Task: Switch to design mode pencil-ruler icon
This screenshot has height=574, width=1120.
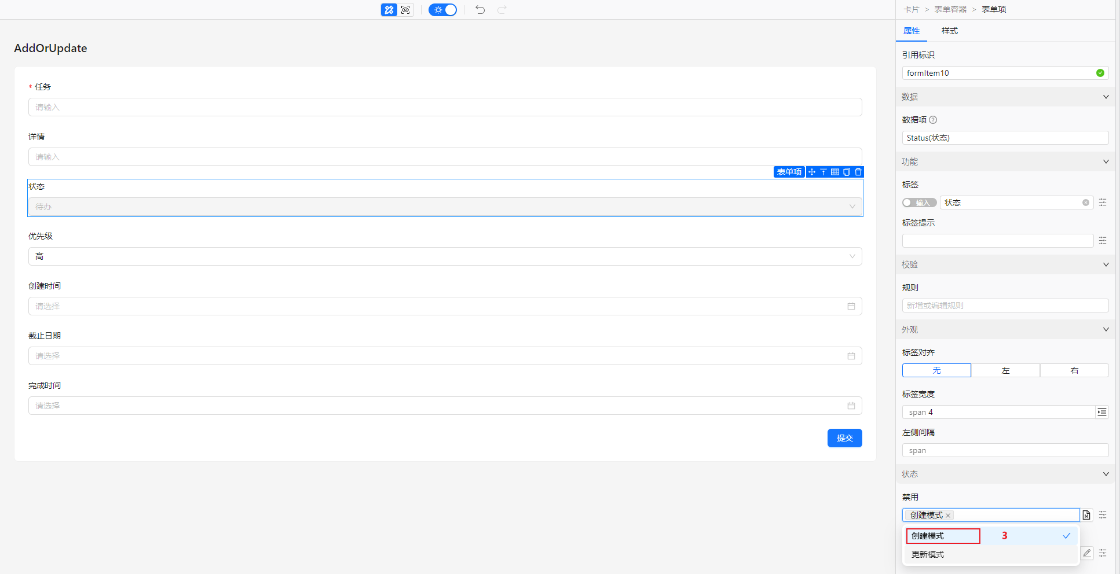Action: [389, 10]
